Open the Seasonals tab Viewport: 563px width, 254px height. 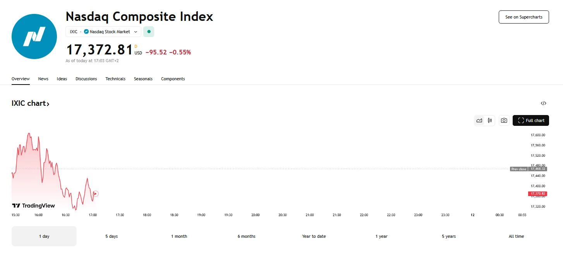pos(143,79)
